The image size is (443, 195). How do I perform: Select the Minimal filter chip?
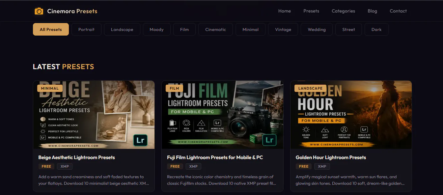pos(250,29)
